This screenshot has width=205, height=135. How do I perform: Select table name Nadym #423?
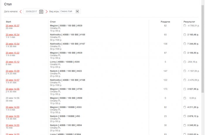point(66,71)
